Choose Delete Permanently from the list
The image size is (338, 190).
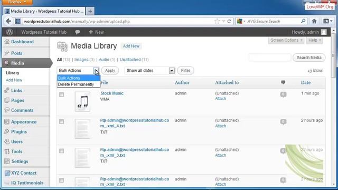[79, 84]
